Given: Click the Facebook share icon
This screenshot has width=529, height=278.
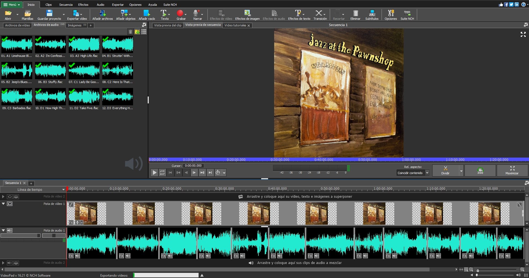Looking at the screenshot, I should (506, 4).
